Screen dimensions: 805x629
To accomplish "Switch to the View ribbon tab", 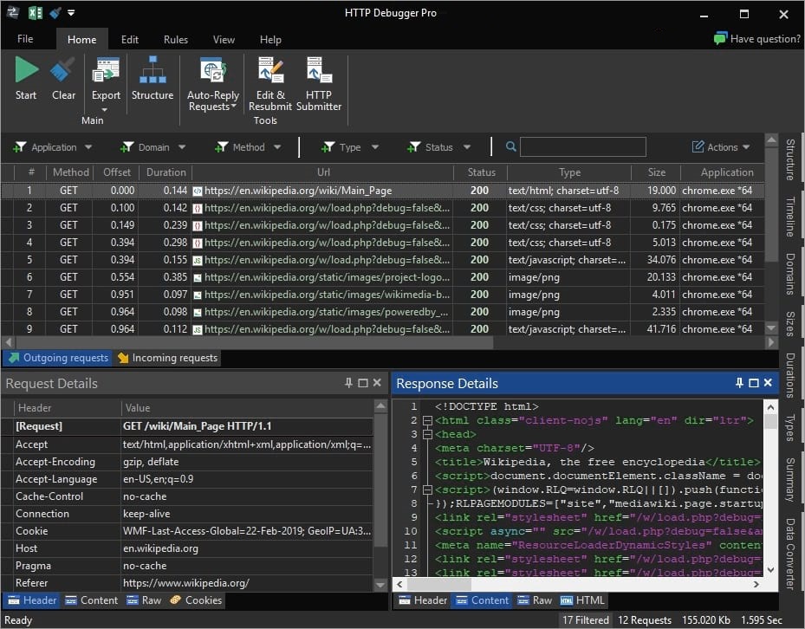I will pos(224,40).
